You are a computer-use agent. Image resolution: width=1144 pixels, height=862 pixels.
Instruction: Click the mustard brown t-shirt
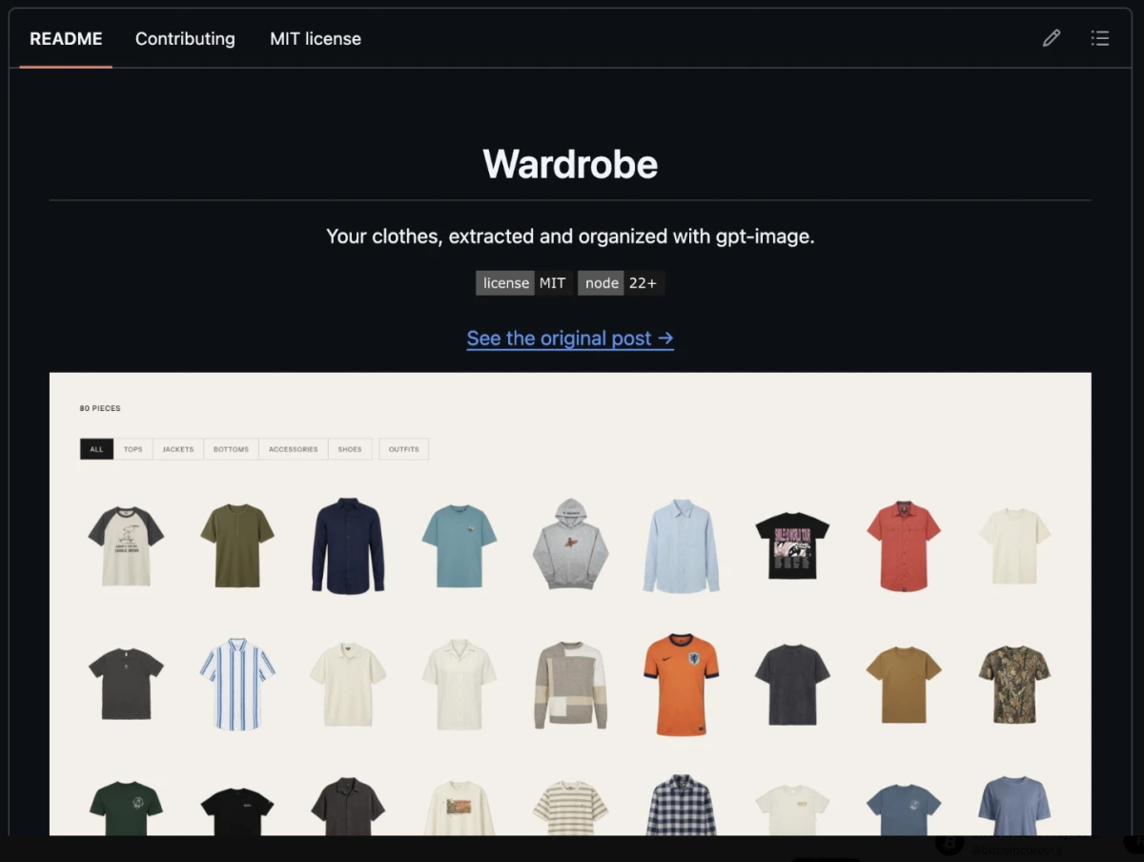[904, 685]
